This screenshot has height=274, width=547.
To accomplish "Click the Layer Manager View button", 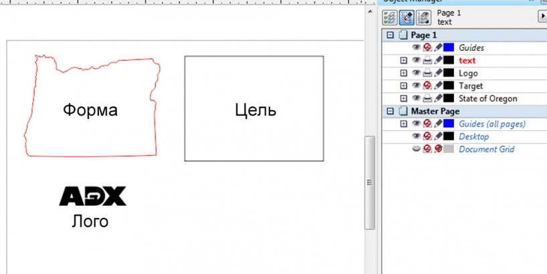I will pyautogui.click(x=423, y=17).
